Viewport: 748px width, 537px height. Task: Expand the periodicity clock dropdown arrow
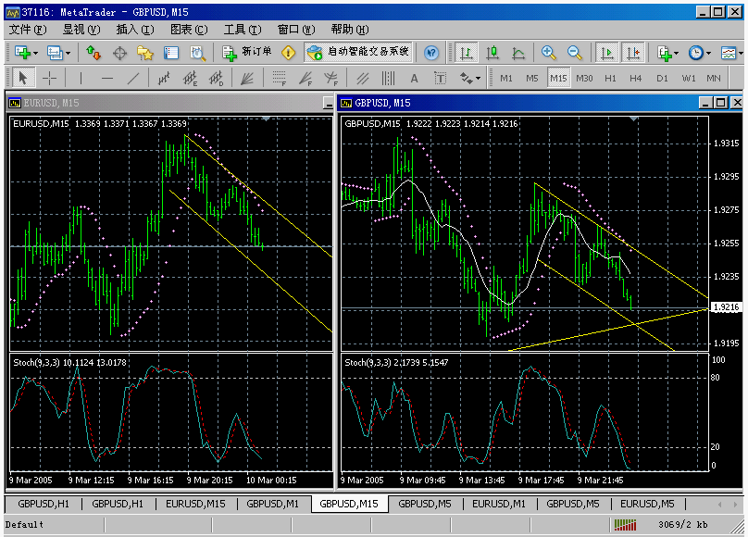pyautogui.click(x=708, y=53)
